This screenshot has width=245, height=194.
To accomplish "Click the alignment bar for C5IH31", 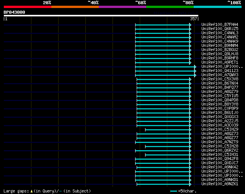I will coord(167,155).
